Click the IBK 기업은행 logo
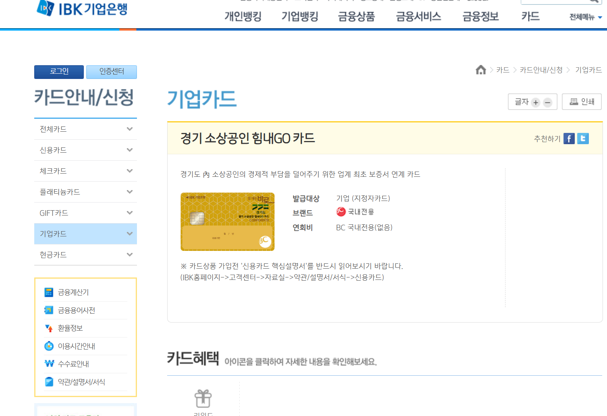Viewport: 607px width, 416px height. coord(82,8)
